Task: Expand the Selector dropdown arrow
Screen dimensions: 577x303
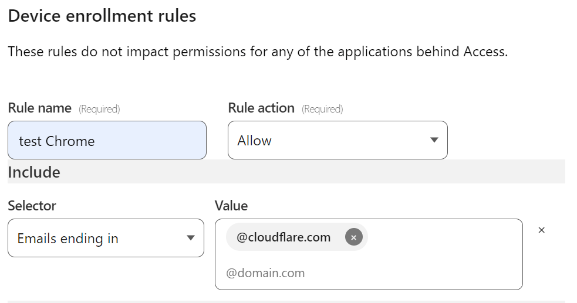Action: (191, 238)
